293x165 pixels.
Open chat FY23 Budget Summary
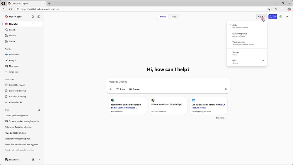pyautogui.click(x=23, y=133)
